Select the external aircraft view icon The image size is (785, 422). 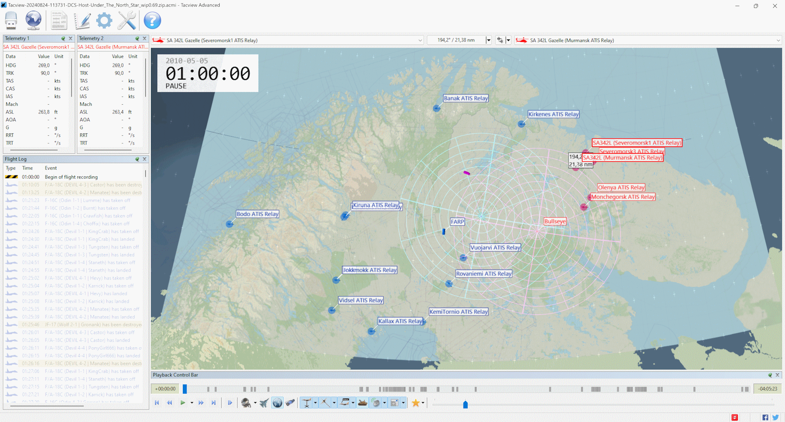click(264, 403)
